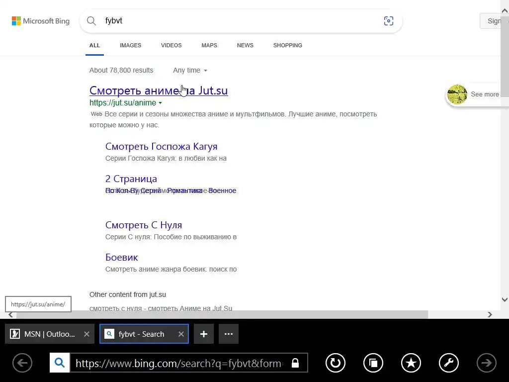
Task: Click the magnifier icon in Bing search box
Action: pyautogui.click(x=91, y=21)
